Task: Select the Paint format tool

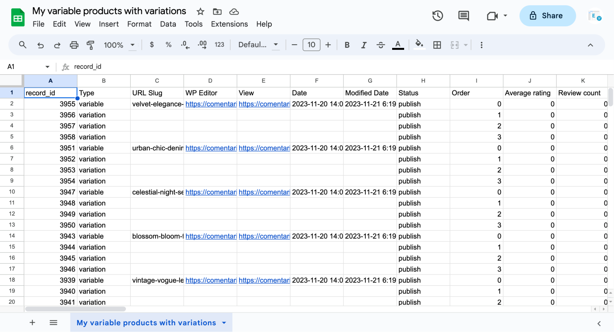Action: [90, 45]
